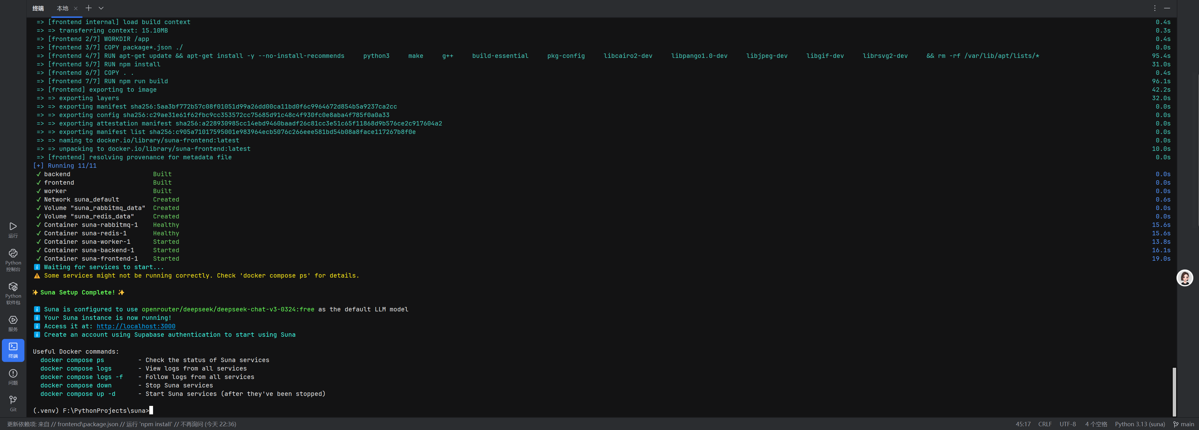Select the Terminal sidebar icon
Screen dimensions: 1199x430
[13, 350]
